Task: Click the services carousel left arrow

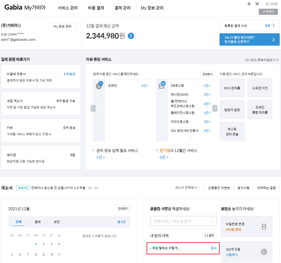Action: point(93,108)
